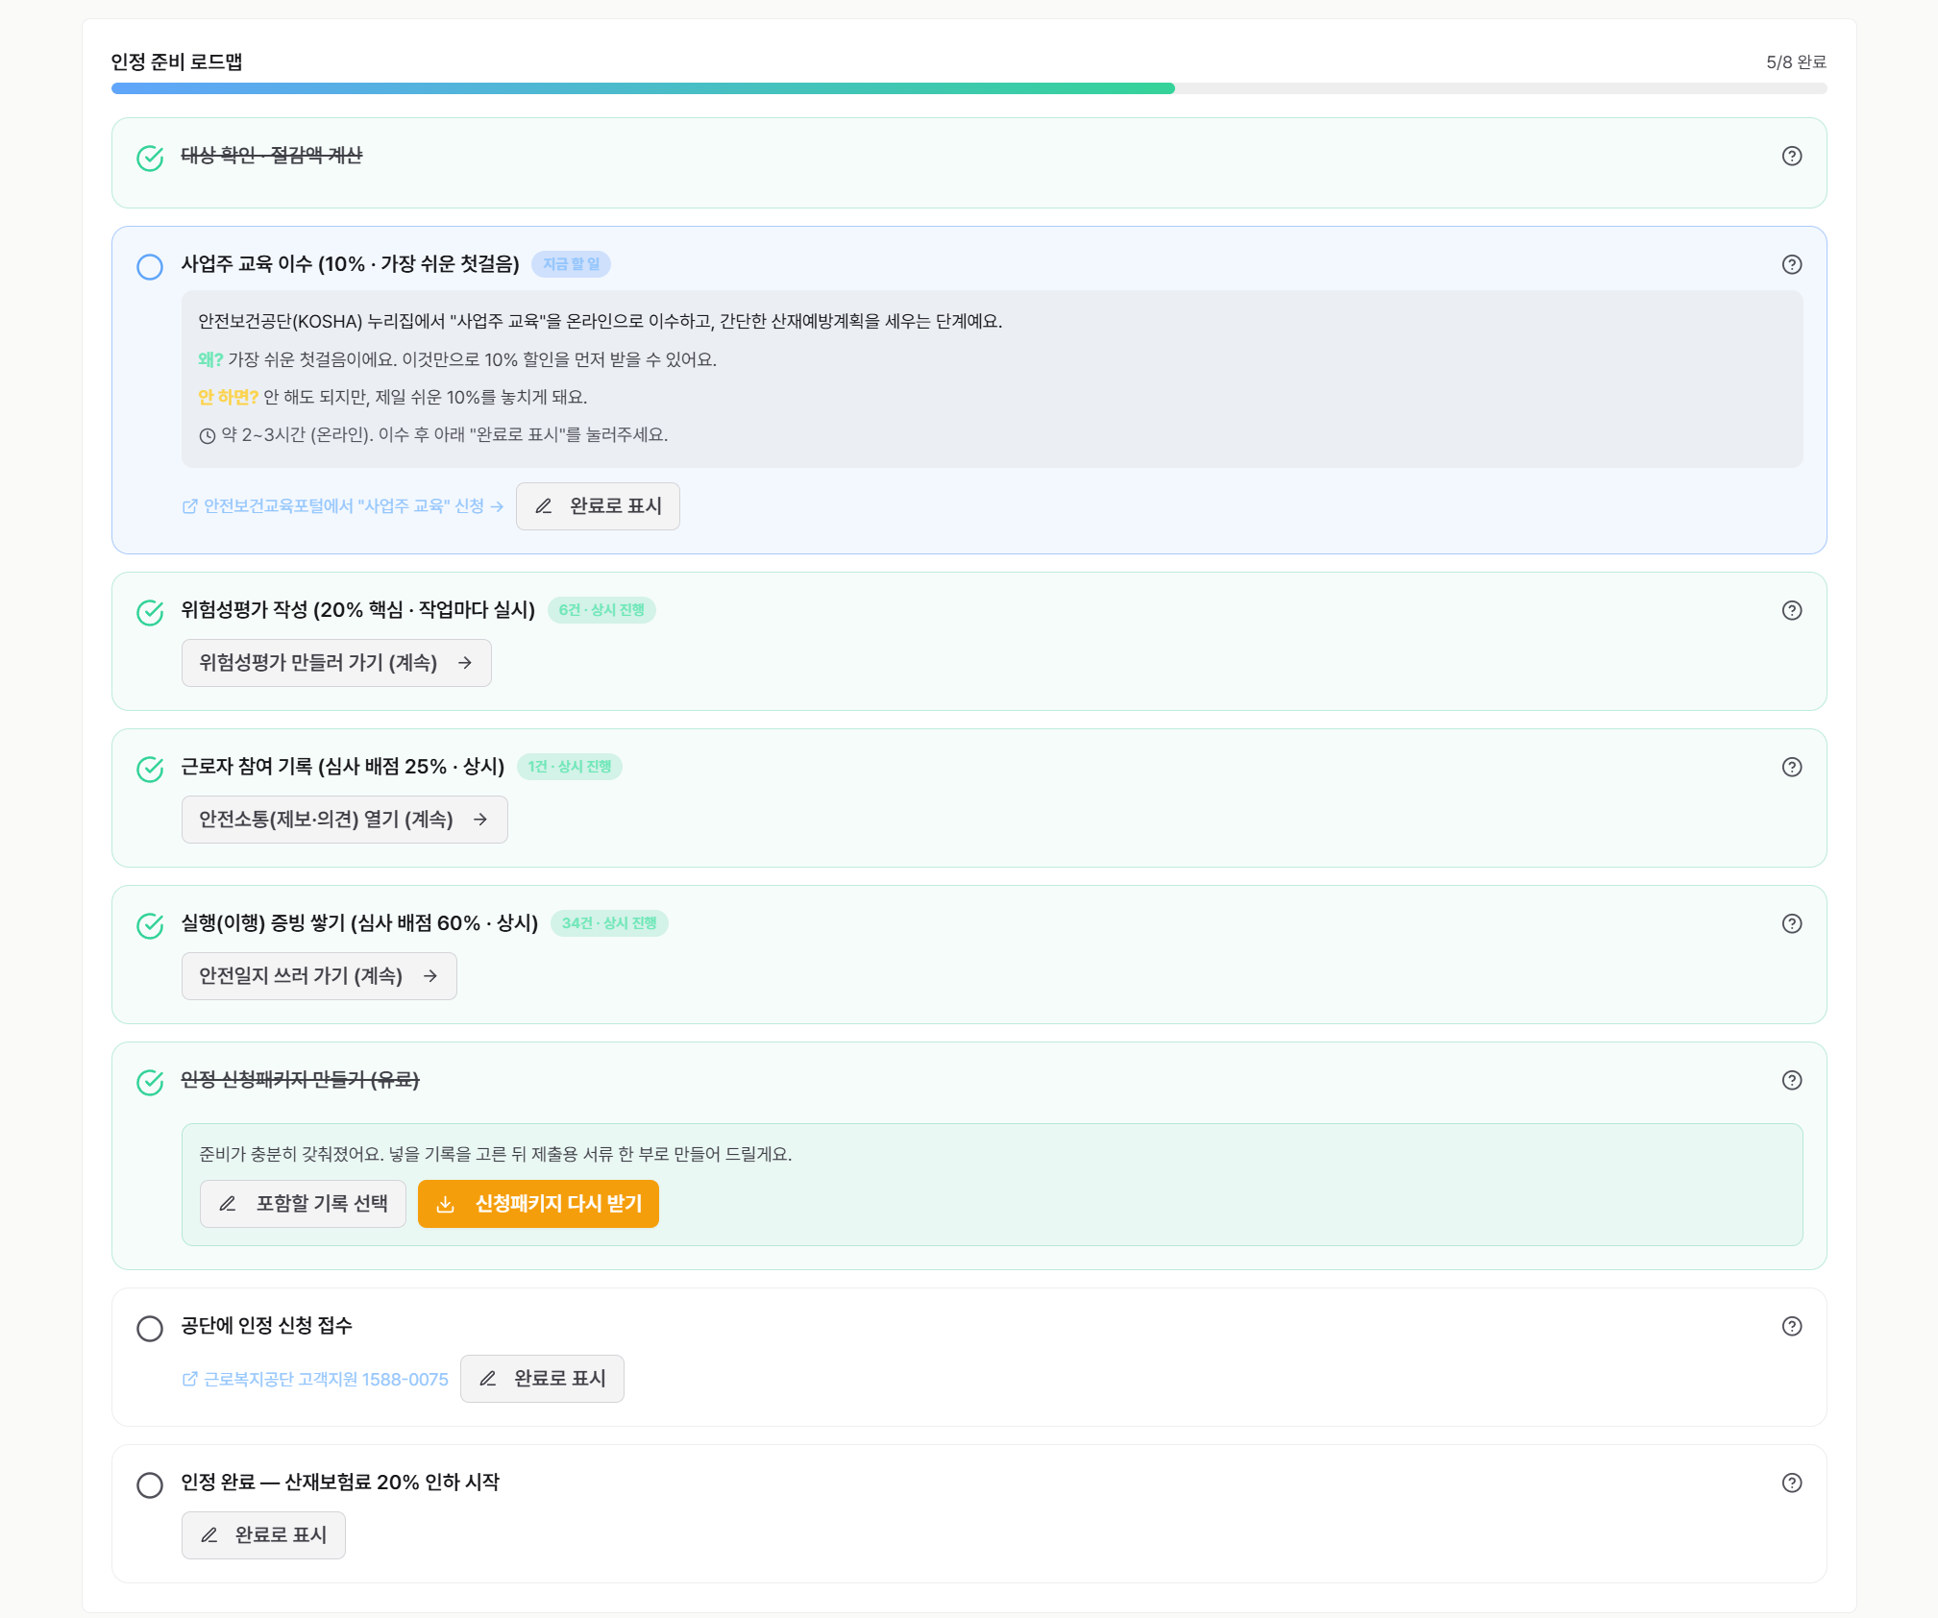Click the 근로자 참여 기록 (심사 배점 25% · 상시) title
The width and height of the screenshot is (1938, 1618).
pyautogui.click(x=342, y=767)
